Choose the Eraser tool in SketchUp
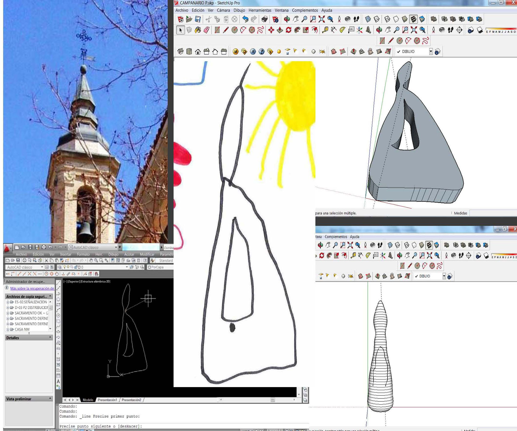 pos(207,30)
